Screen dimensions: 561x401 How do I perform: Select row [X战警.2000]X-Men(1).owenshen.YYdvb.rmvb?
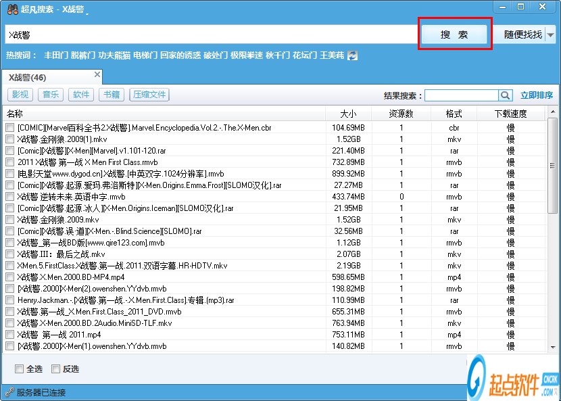point(274,346)
